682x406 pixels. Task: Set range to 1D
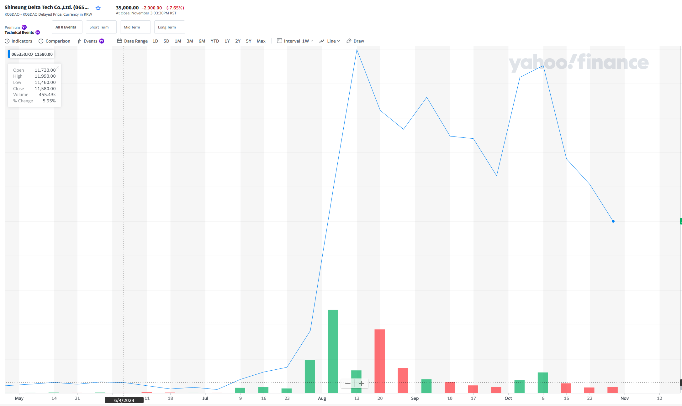click(x=155, y=41)
